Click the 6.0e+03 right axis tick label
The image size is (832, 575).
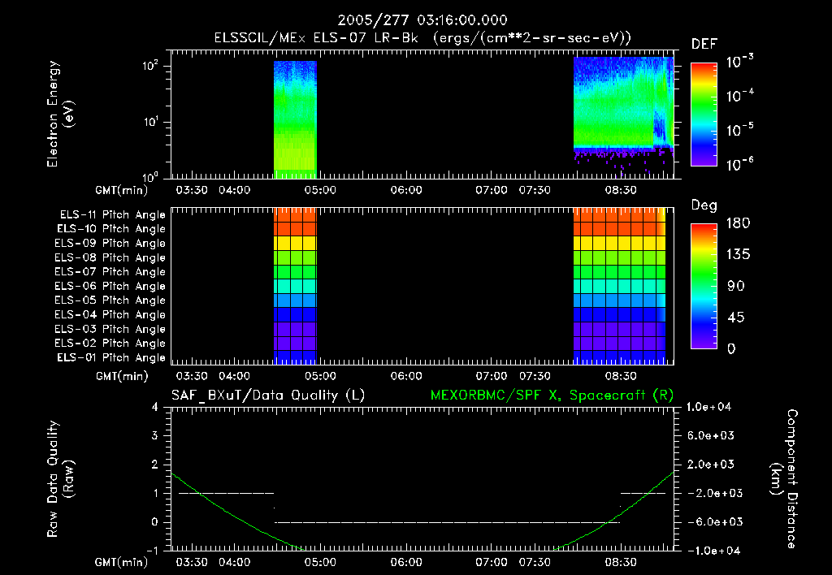coord(711,436)
